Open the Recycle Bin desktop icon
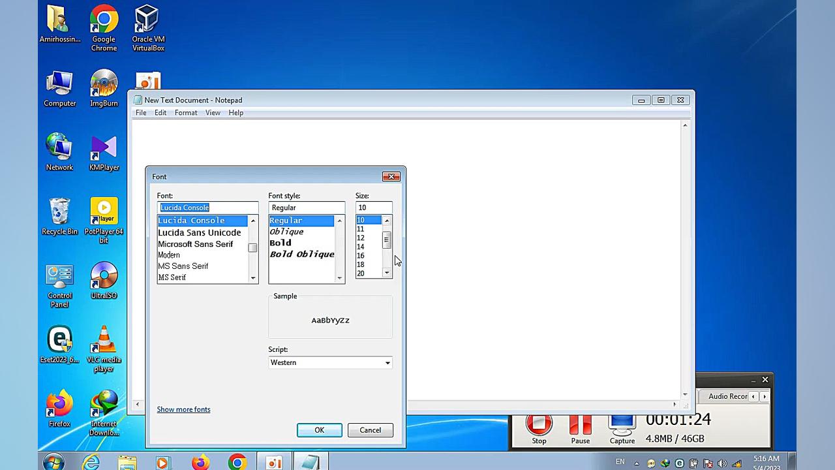Screen dimensions: 835x470 [x=59, y=213]
